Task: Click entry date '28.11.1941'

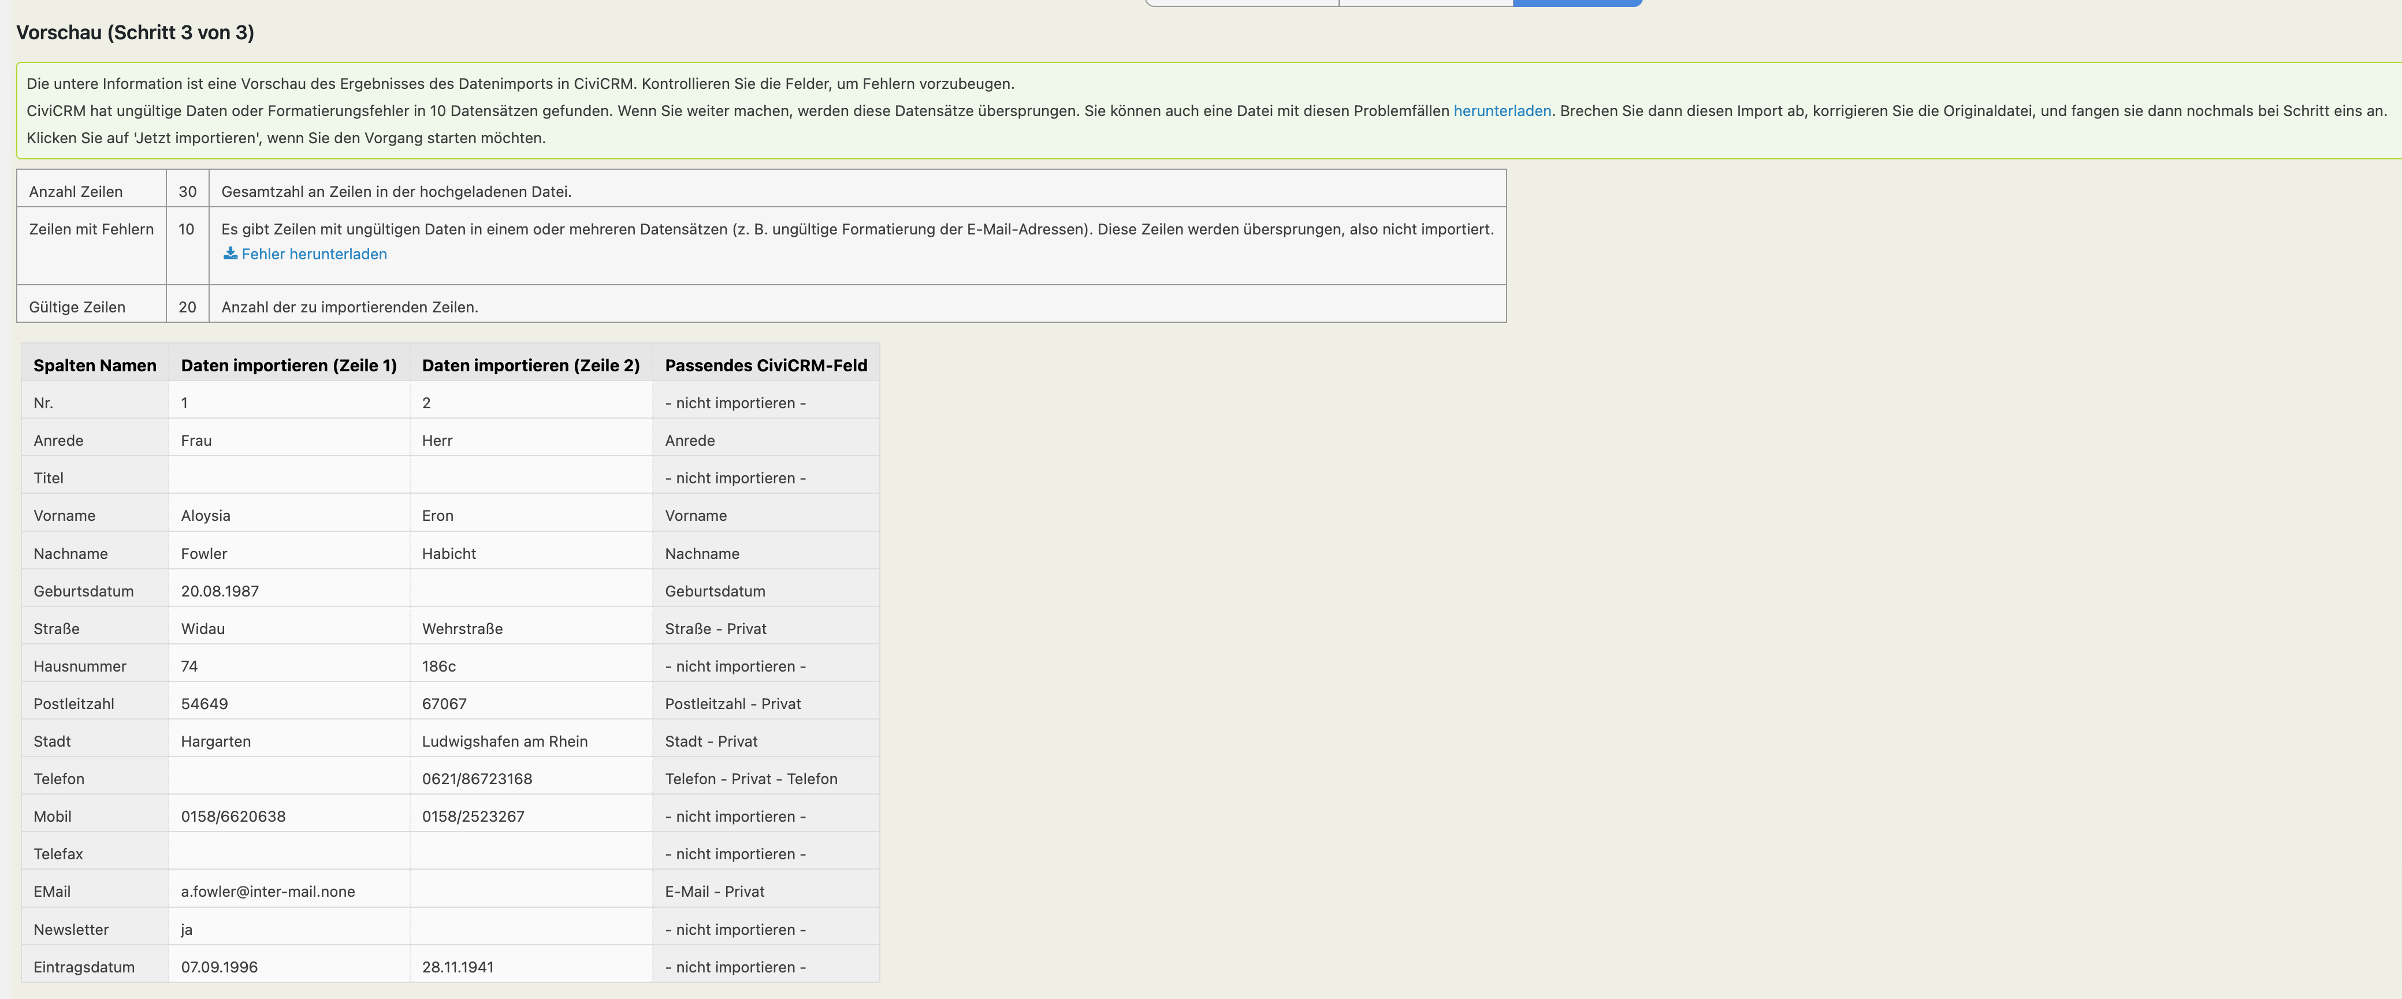Action: click(x=458, y=967)
